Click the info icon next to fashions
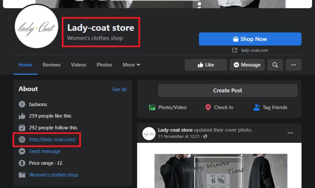315x188 pixels. coord(22,104)
